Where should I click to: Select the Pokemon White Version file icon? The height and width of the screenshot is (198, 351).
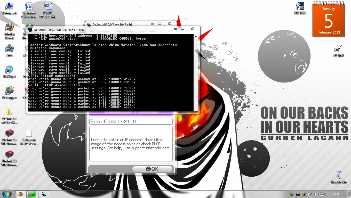29,137
